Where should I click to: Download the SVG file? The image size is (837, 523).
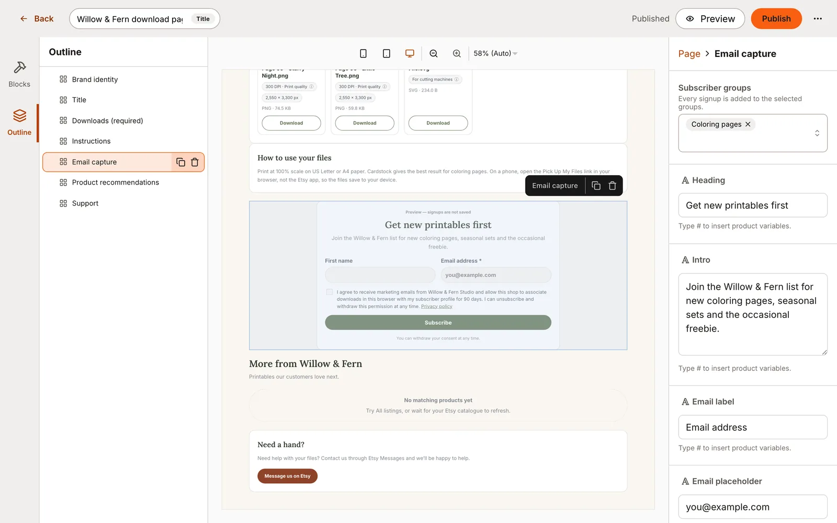coord(438,123)
